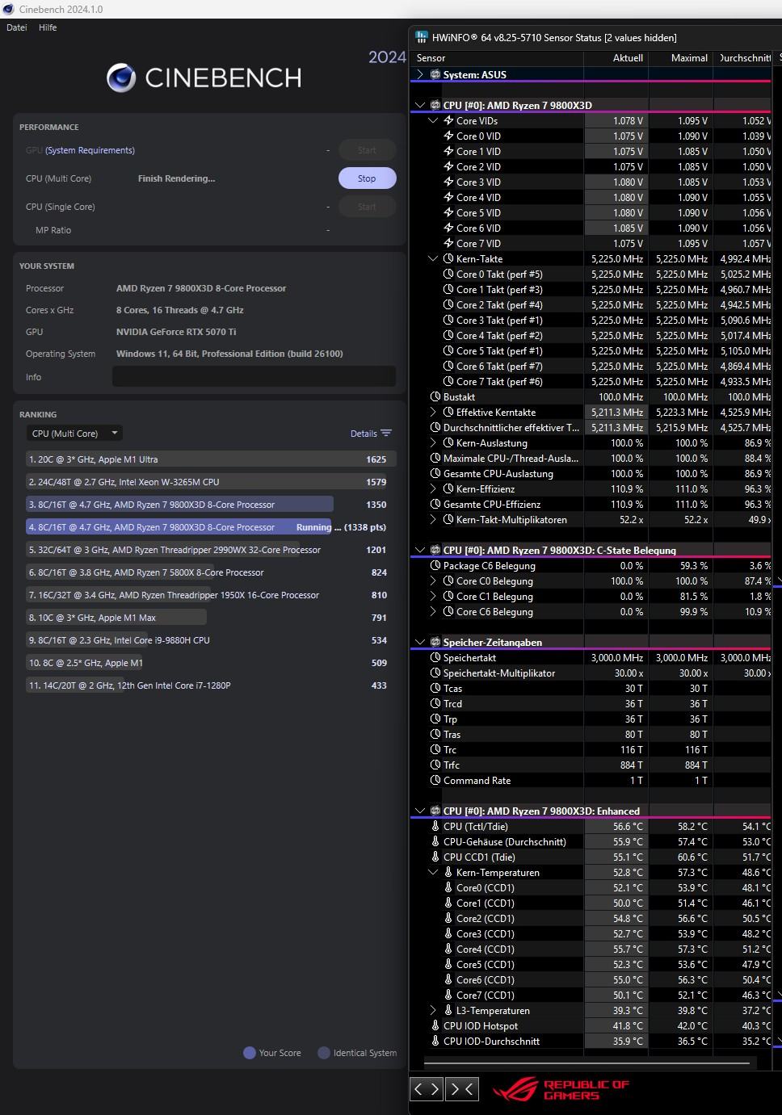Click the clock icon beside Gesamte CPU-Auslastung

click(435, 473)
